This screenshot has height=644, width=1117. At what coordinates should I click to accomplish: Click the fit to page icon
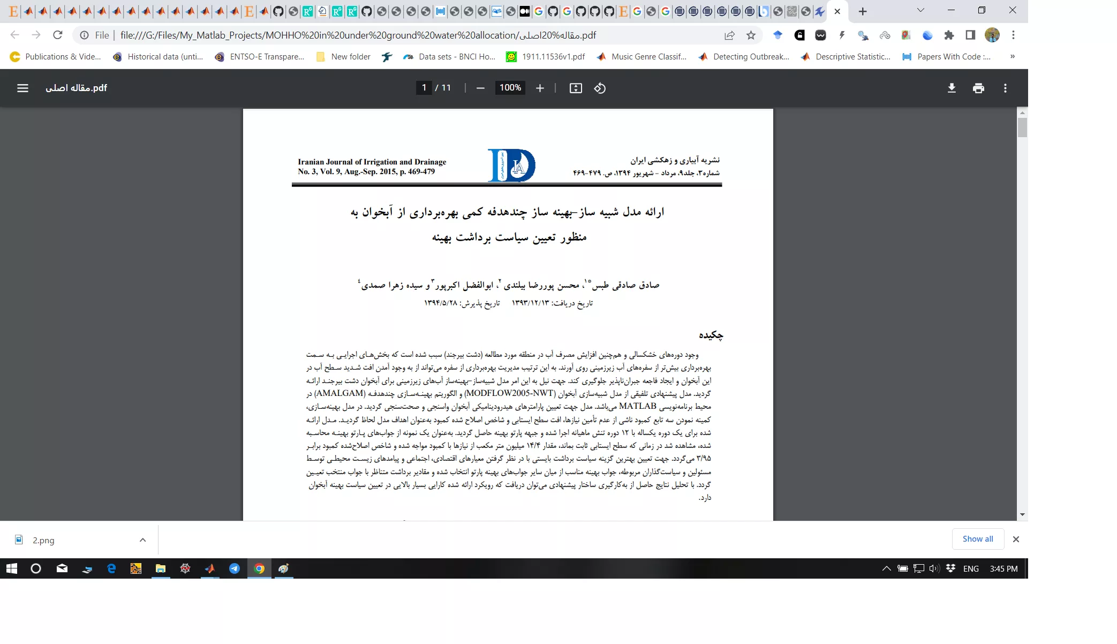click(x=576, y=88)
